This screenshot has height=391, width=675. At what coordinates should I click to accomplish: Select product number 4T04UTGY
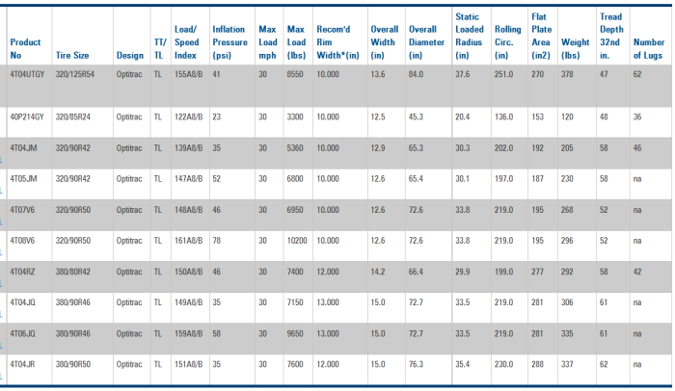27,73
